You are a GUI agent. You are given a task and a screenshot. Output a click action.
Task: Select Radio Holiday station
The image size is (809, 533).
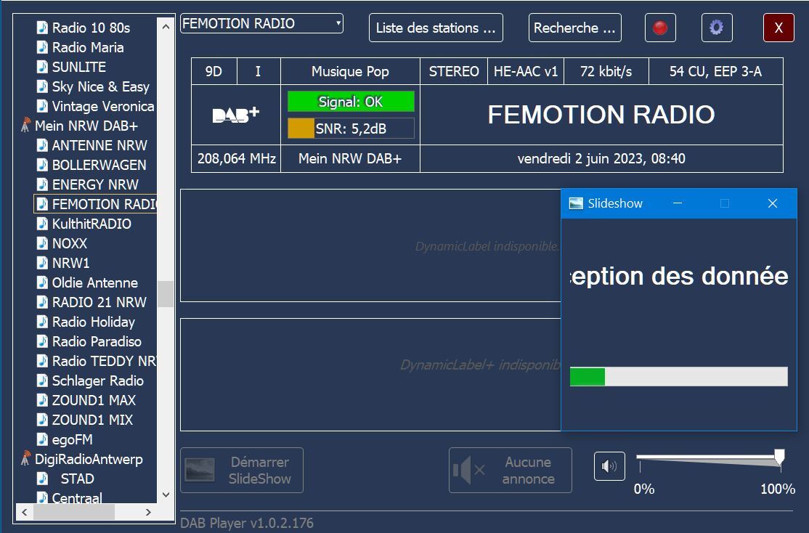[x=94, y=322]
